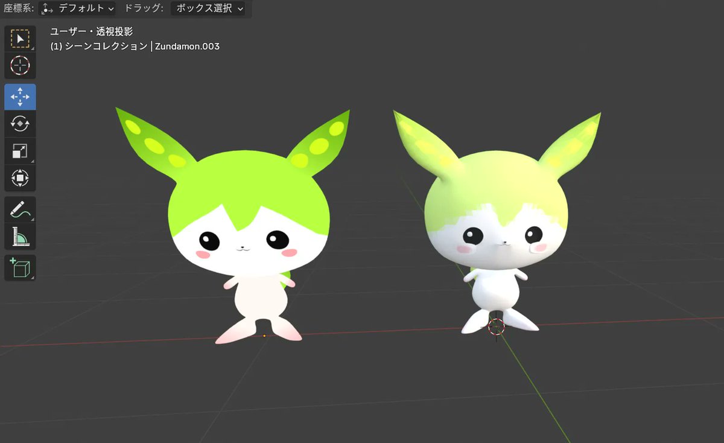The width and height of the screenshot is (724, 443).
Task: Pick the Scale tool
Action: [20, 151]
